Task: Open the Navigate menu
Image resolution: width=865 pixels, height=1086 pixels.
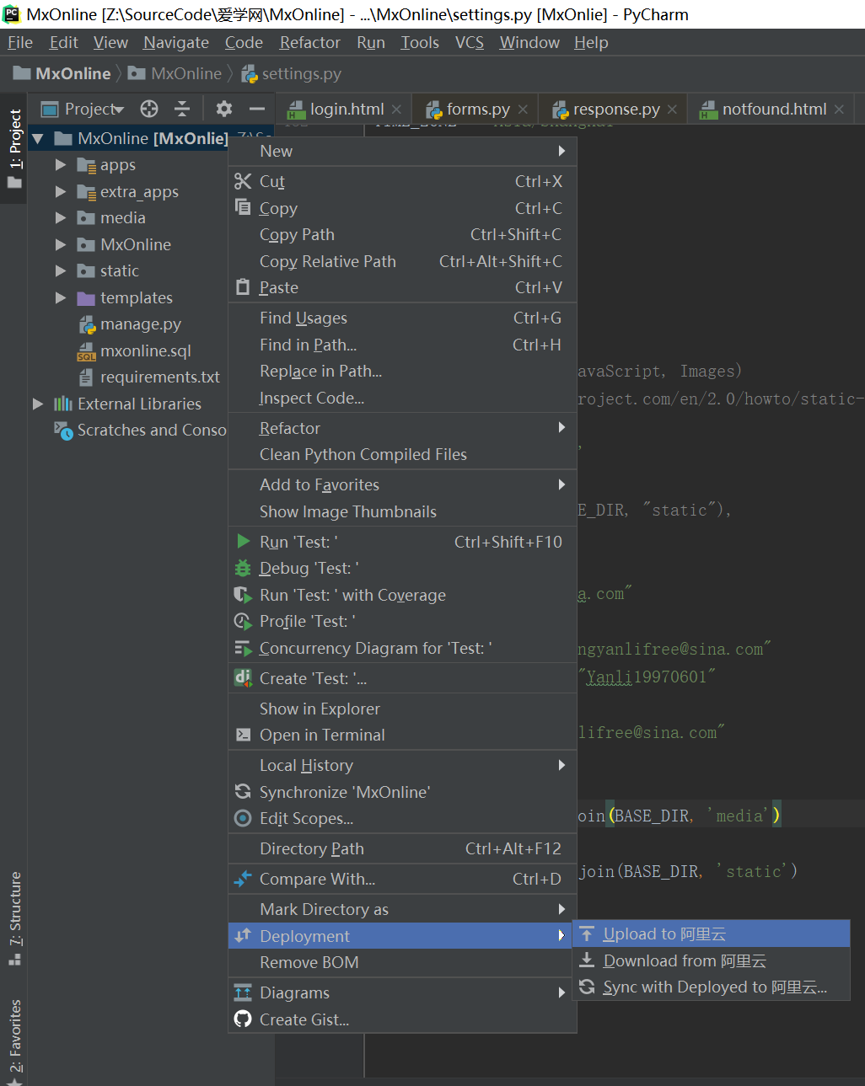Action: [x=176, y=42]
